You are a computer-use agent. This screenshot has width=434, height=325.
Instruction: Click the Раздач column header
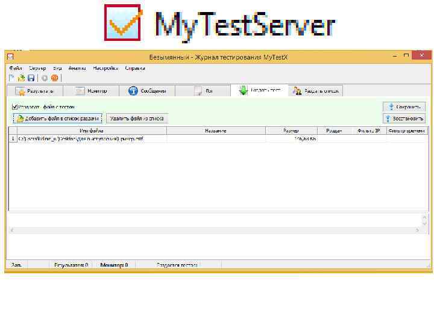pyautogui.click(x=335, y=131)
